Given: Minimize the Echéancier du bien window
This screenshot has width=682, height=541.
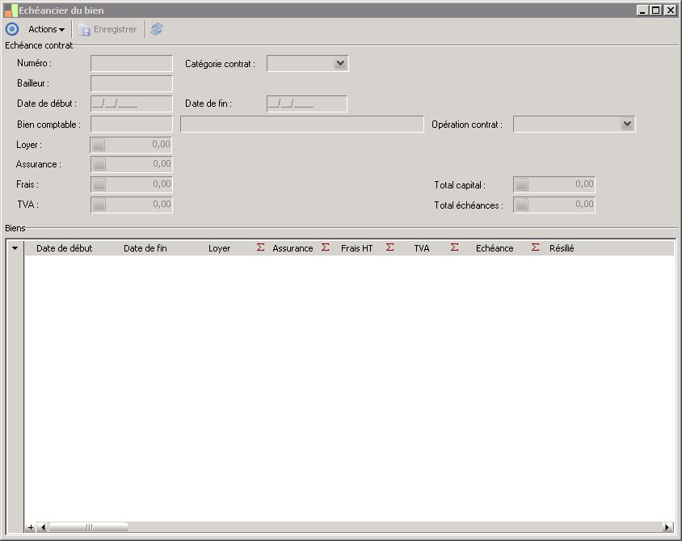Looking at the screenshot, I should click(x=642, y=11).
